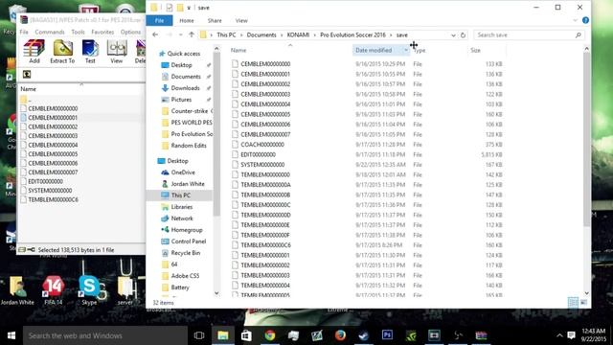613x345 pixels.
Task: Open Random Edits folder in sidebar
Action: 184,146
